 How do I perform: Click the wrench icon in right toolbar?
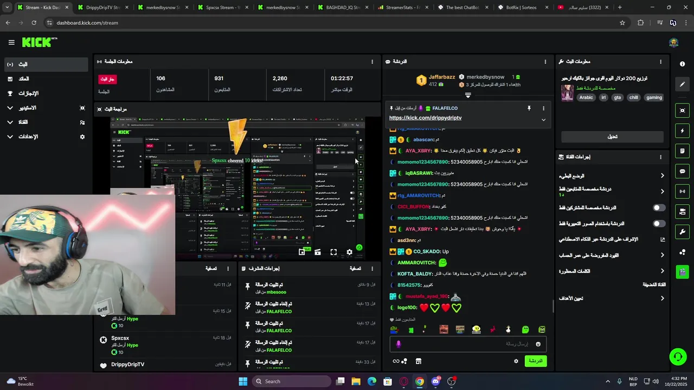682,232
